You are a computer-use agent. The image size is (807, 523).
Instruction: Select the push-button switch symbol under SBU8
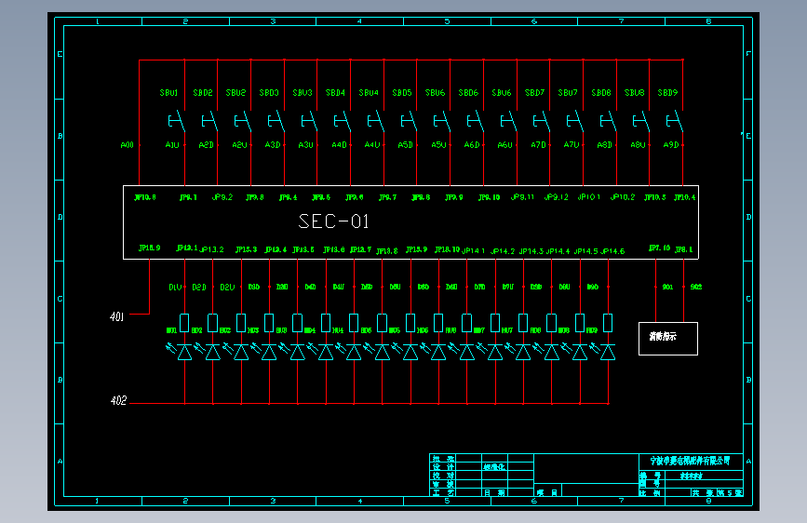[x=641, y=121]
